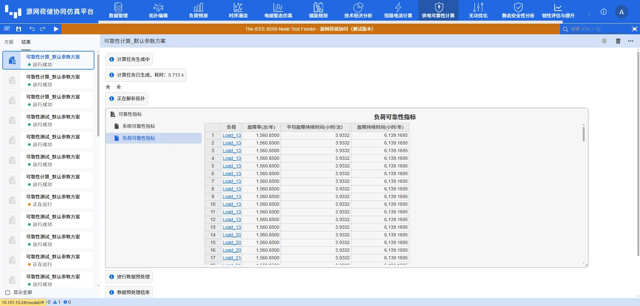Enable the 显示全部 checkbox

coord(8,293)
